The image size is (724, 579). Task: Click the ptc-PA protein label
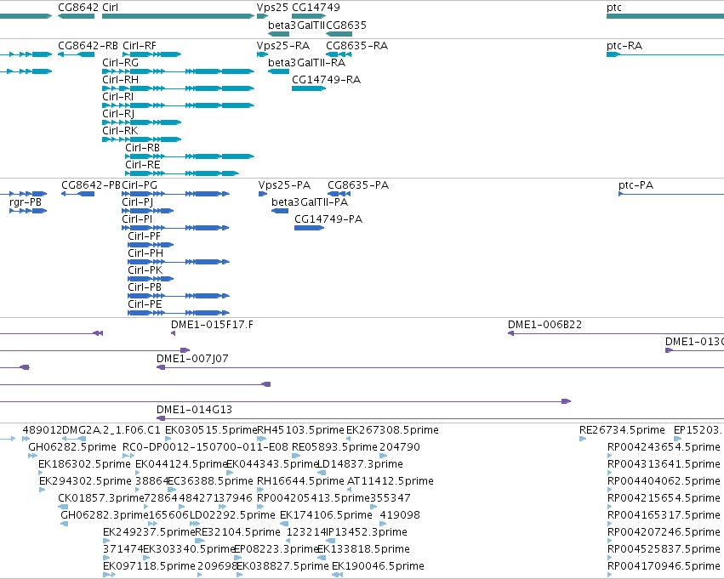pos(636,185)
